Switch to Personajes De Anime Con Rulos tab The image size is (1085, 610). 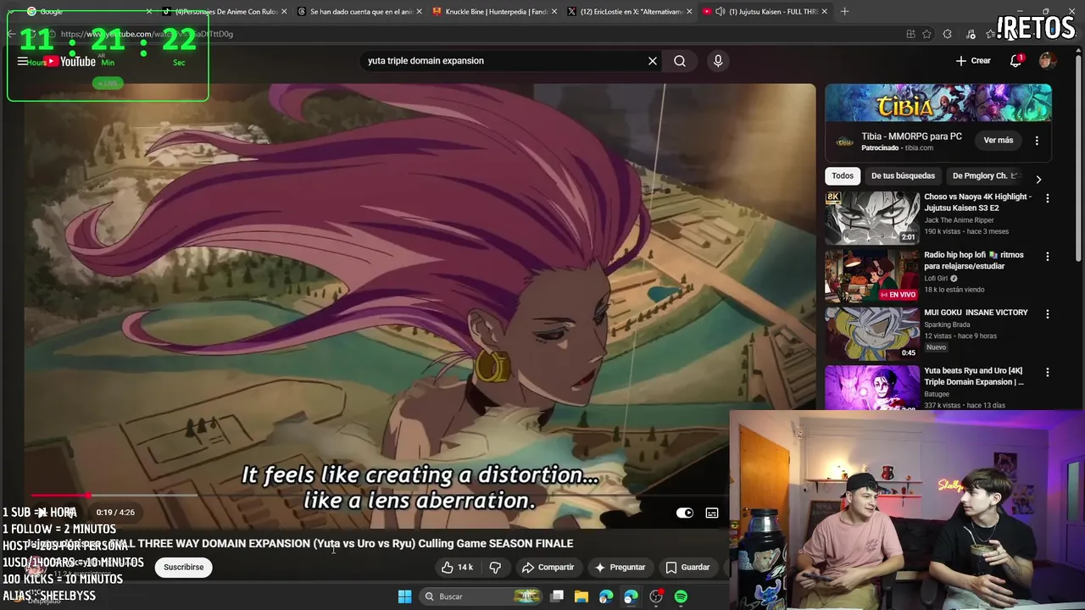(x=225, y=12)
